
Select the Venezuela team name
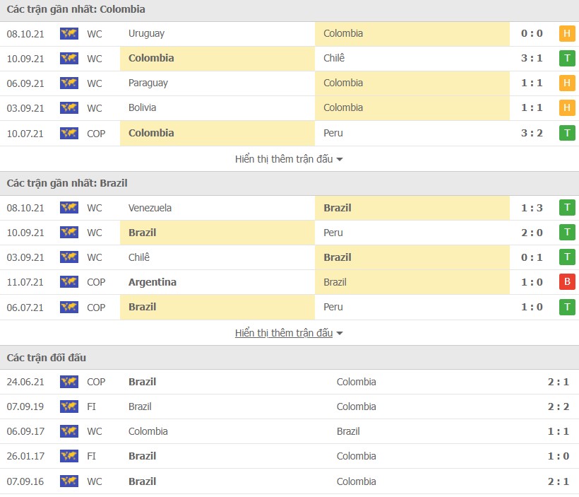pyautogui.click(x=150, y=208)
